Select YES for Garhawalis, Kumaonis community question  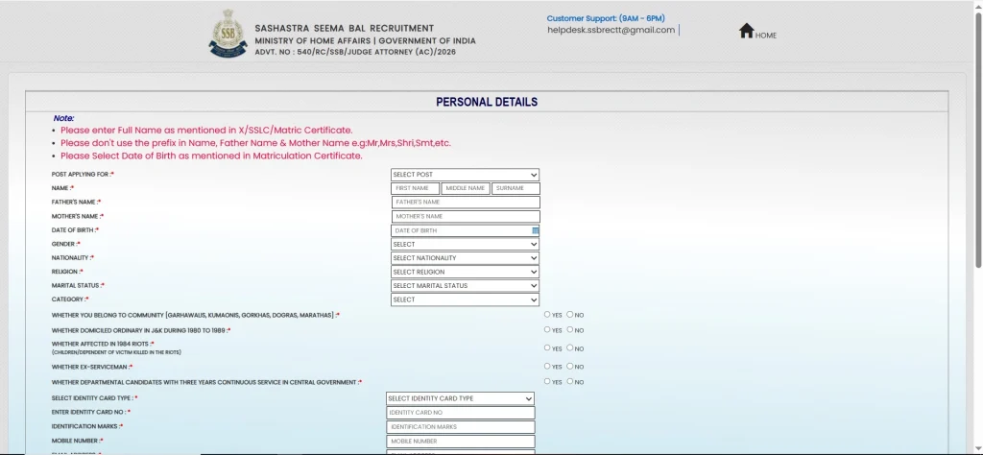(547, 314)
